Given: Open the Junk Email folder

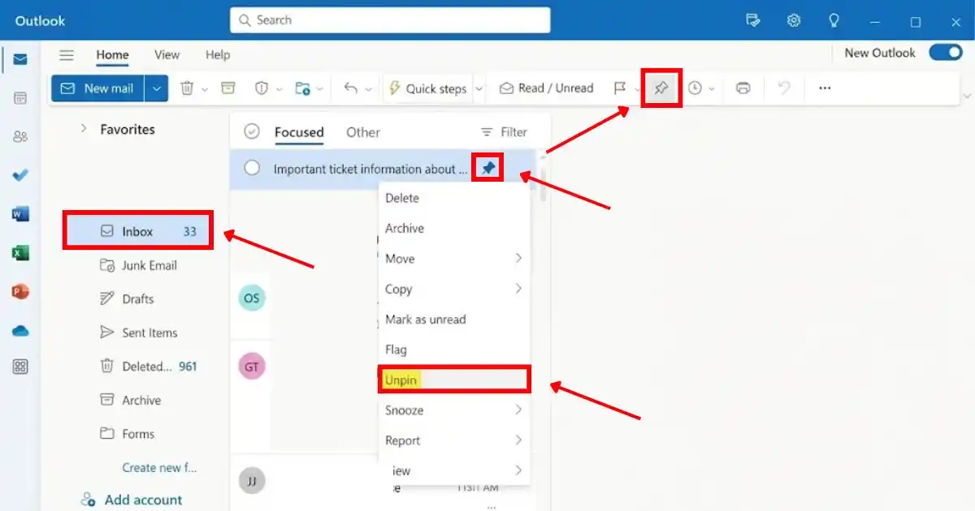Looking at the screenshot, I should coord(138,265).
